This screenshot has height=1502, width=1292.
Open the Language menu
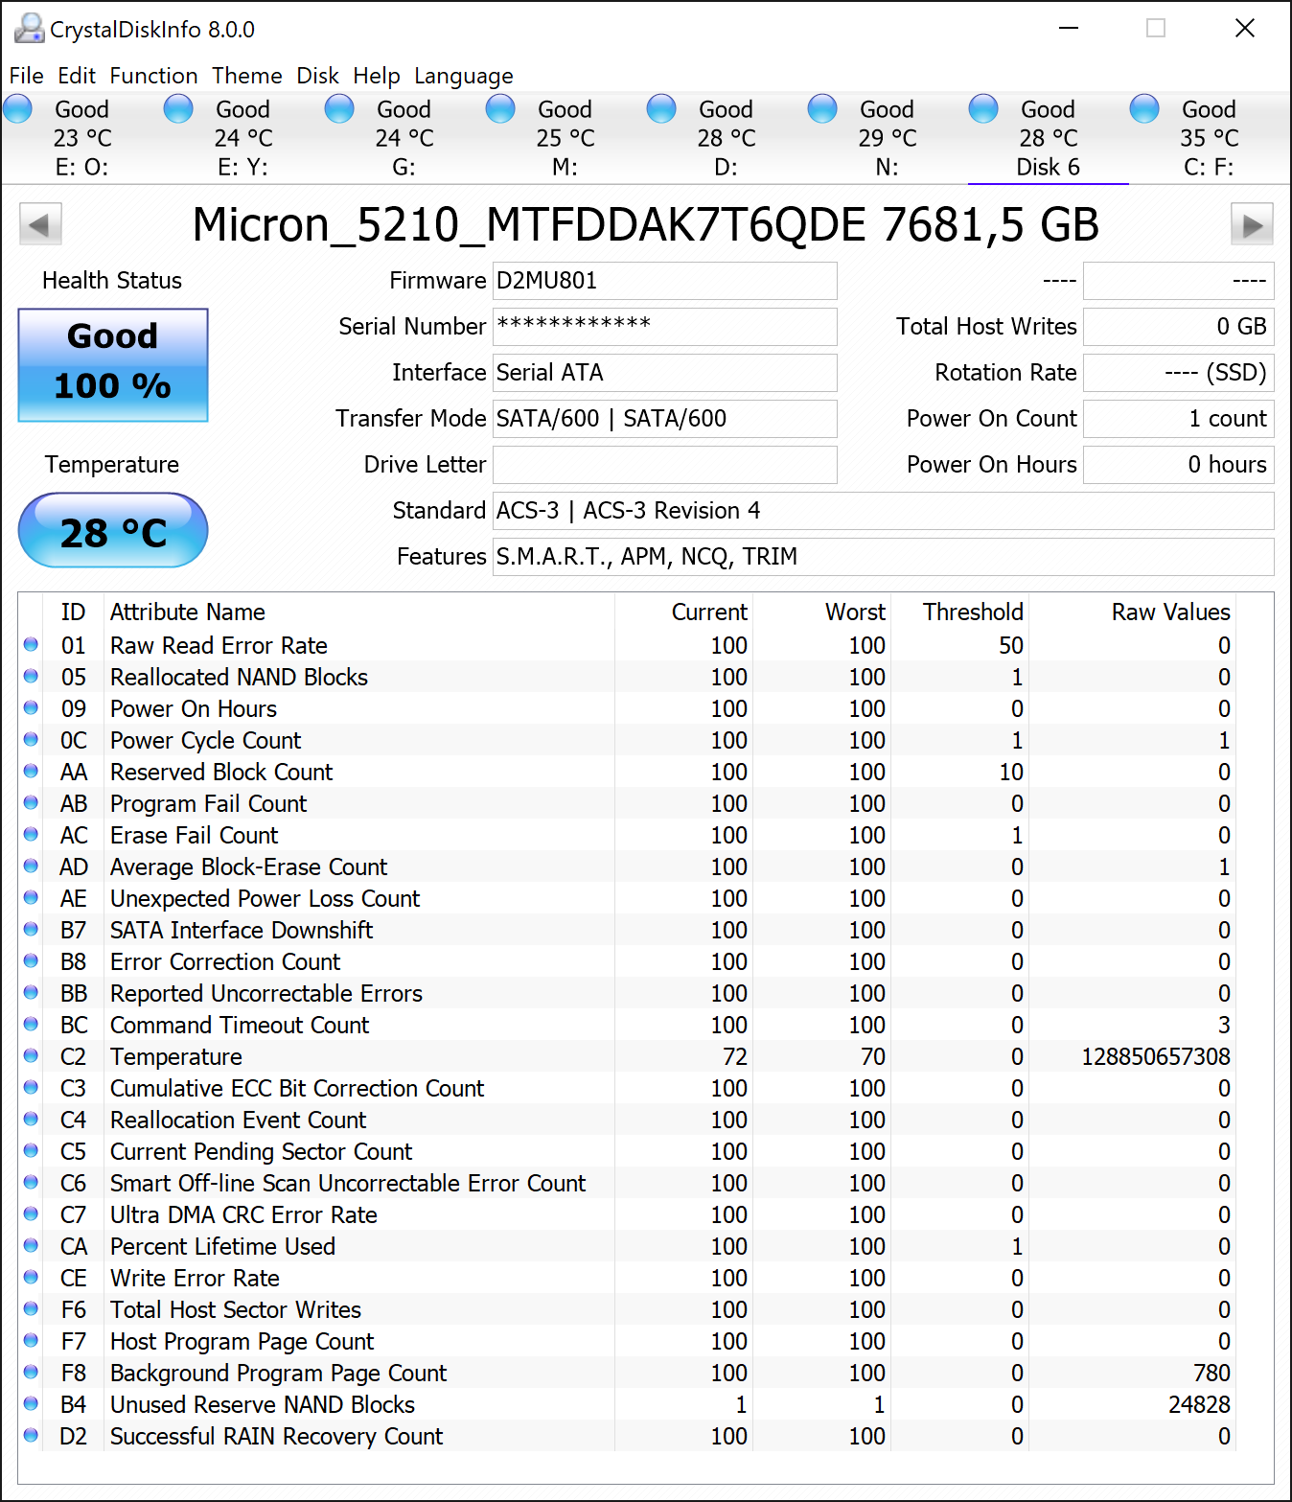[x=464, y=76]
